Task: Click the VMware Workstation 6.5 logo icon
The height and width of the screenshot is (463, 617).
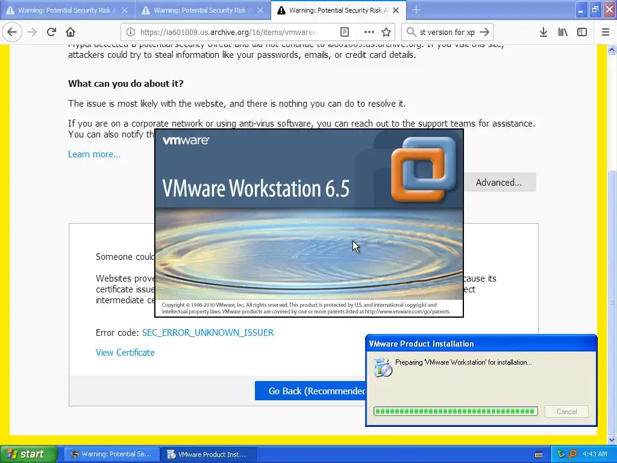Action: (x=424, y=169)
